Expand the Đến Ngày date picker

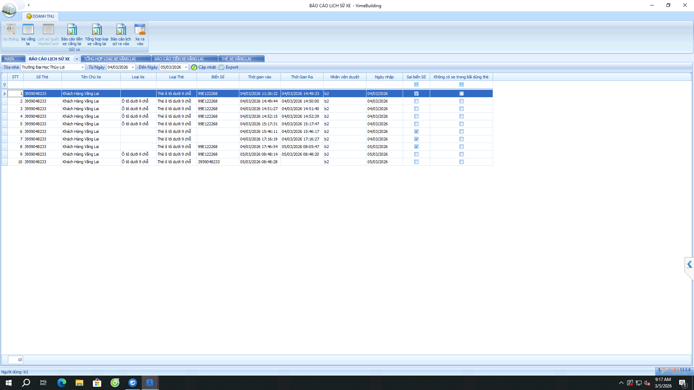point(186,68)
